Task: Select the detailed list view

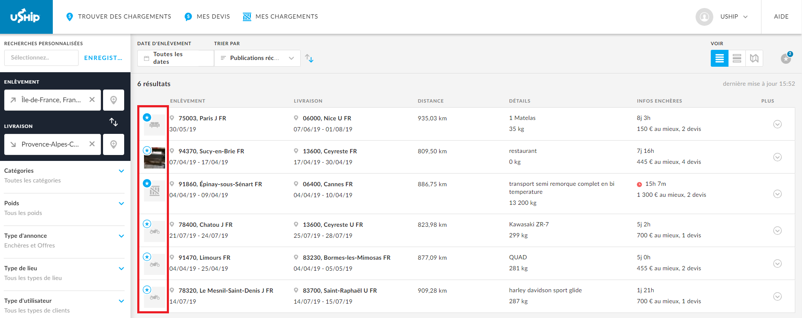Action: pos(719,58)
